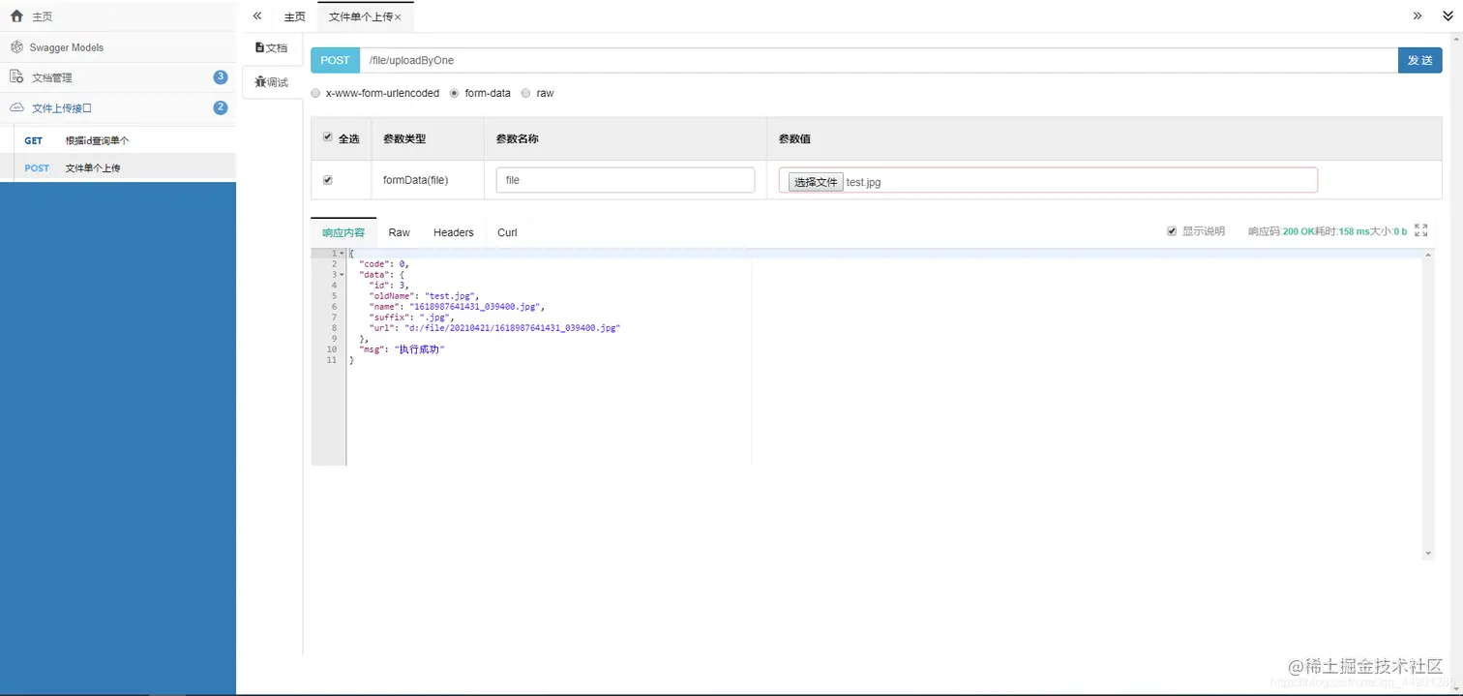The width and height of the screenshot is (1463, 696).
Task: Click the Swagger Models cube icon
Action: [16, 46]
